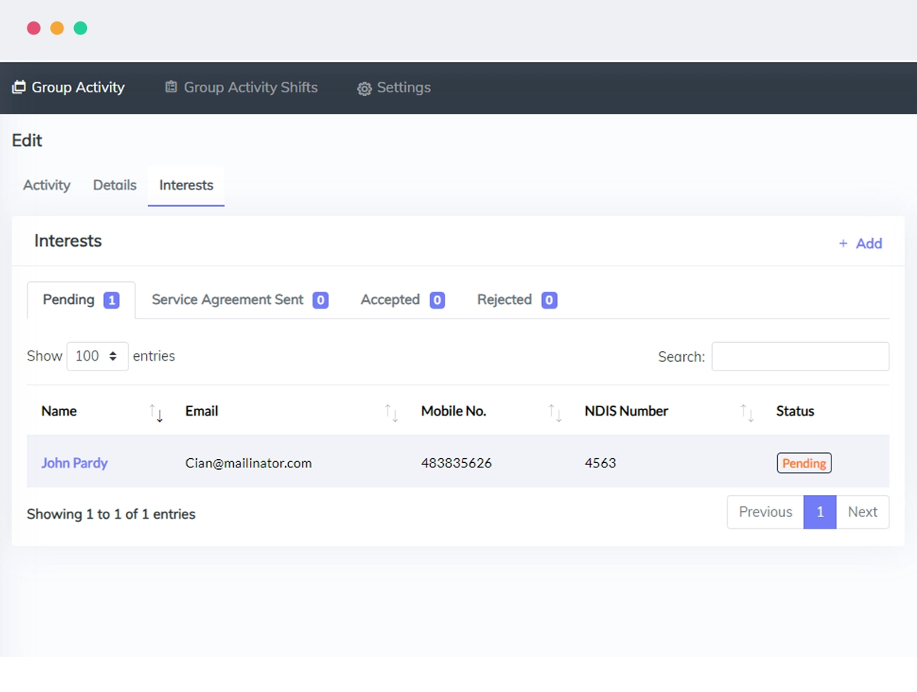The width and height of the screenshot is (917, 692).
Task: Click the Mobile No. column header
Action: 454,411
